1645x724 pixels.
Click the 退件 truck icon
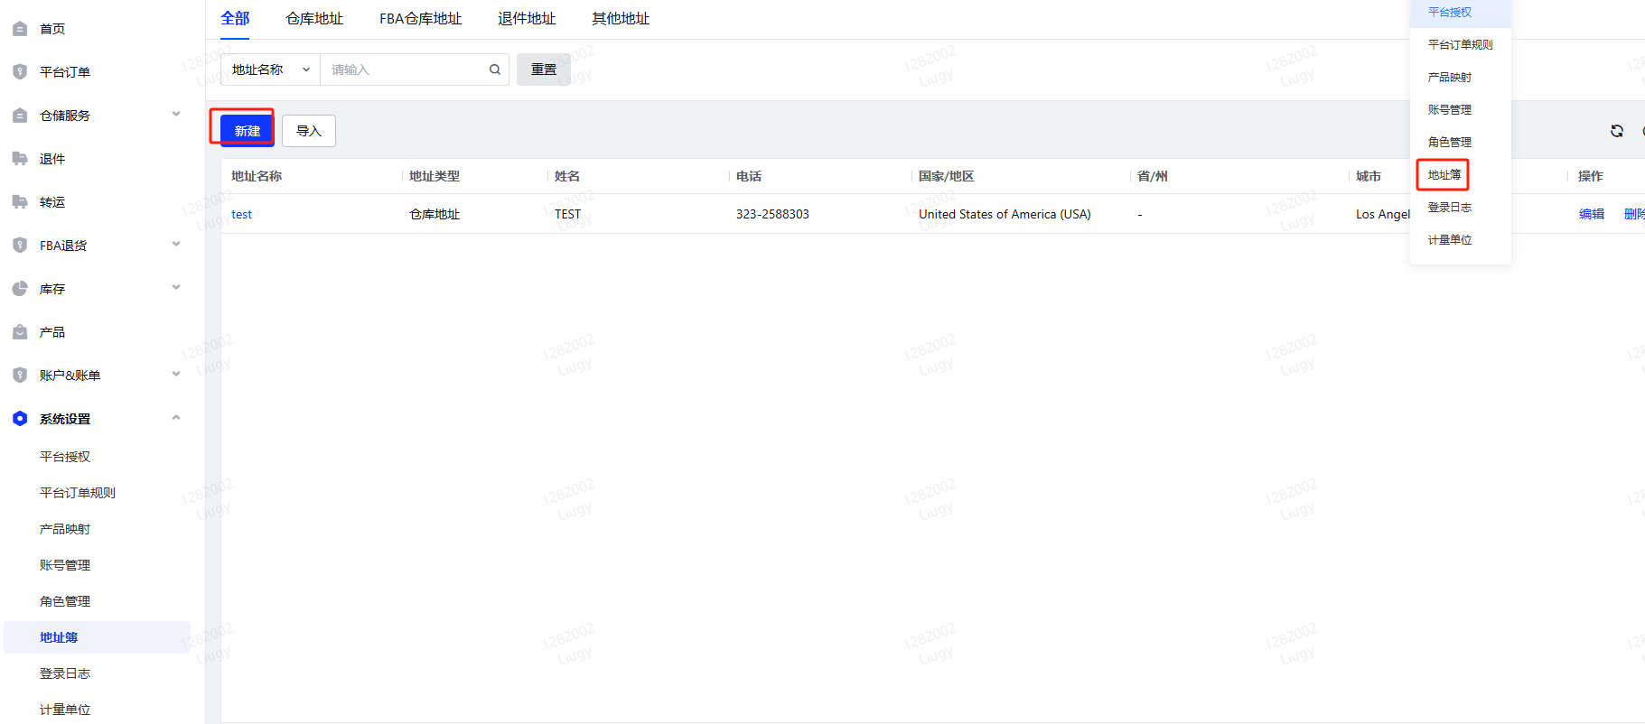click(x=20, y=159)
